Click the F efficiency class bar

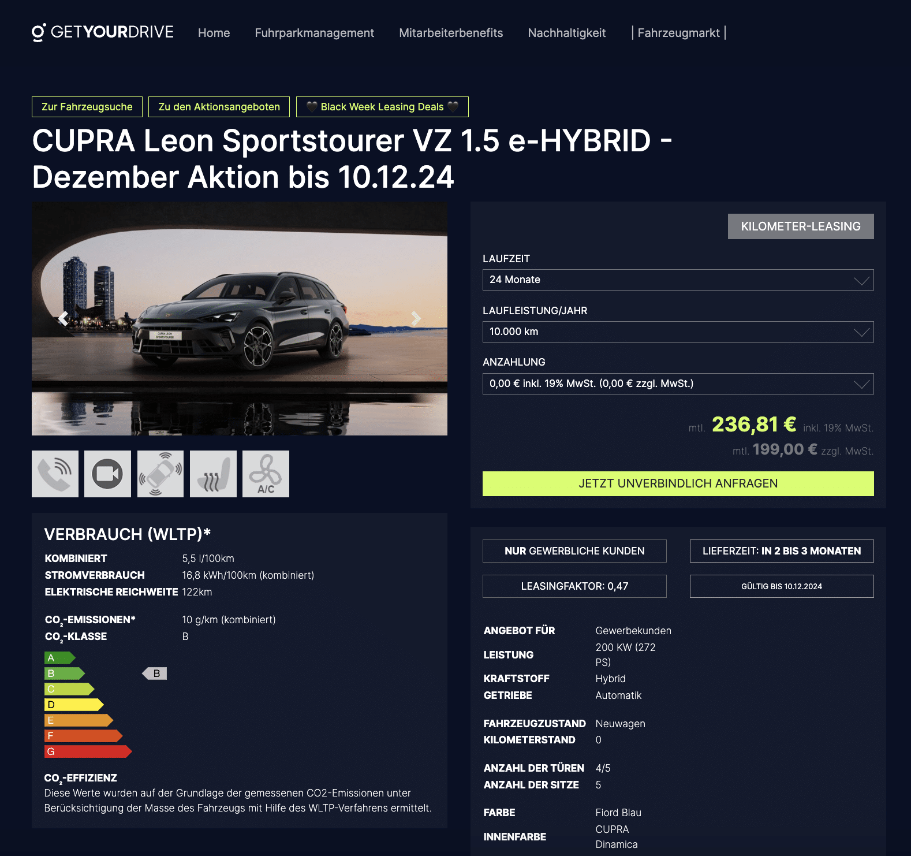84,736
